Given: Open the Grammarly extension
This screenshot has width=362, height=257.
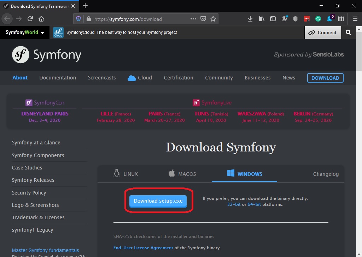Looking at the screenshot, I should tap(318, 19).
